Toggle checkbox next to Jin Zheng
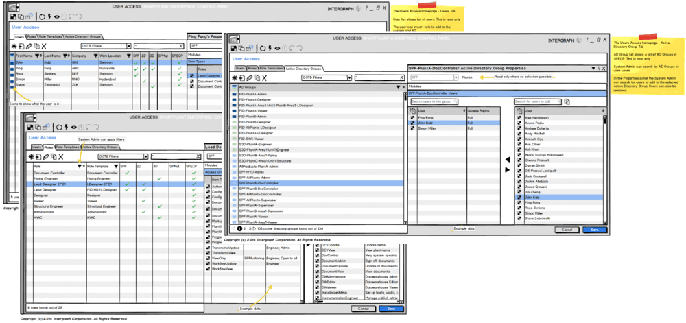Screen dimensions: 686x323 [x=519, y=192]
